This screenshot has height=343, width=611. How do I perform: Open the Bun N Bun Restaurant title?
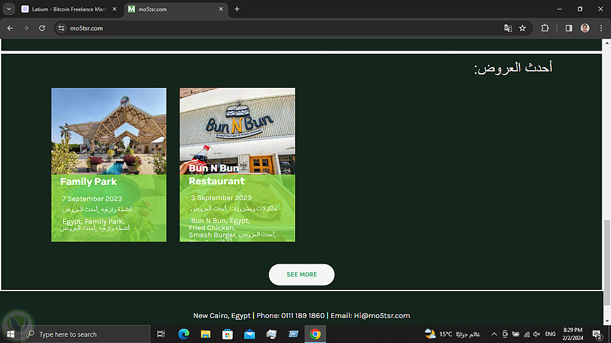point(217,175)
